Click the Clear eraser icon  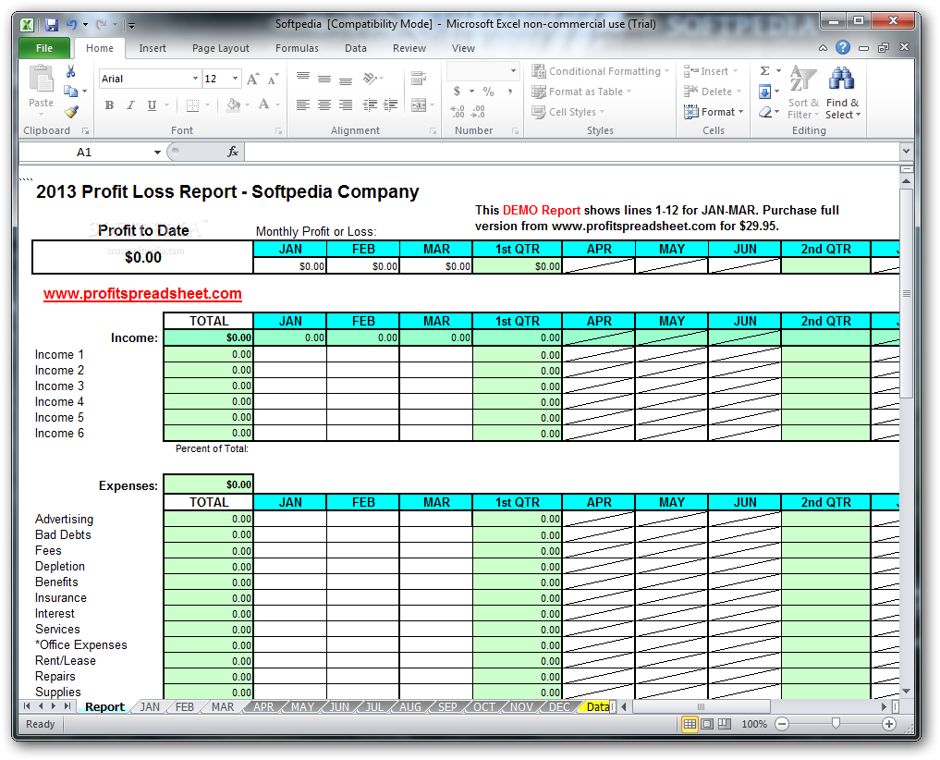[x=765, y=112]
